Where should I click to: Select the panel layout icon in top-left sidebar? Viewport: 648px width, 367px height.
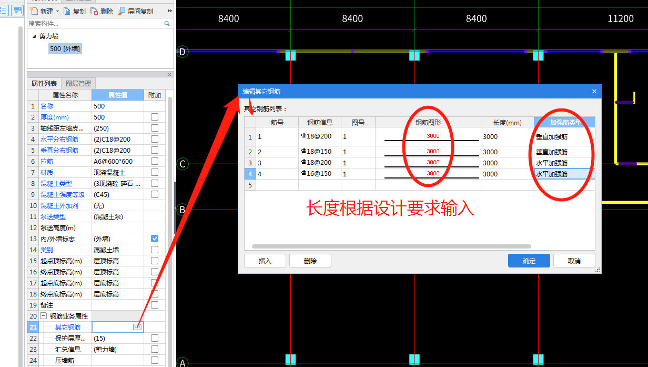tap(17, 11)
